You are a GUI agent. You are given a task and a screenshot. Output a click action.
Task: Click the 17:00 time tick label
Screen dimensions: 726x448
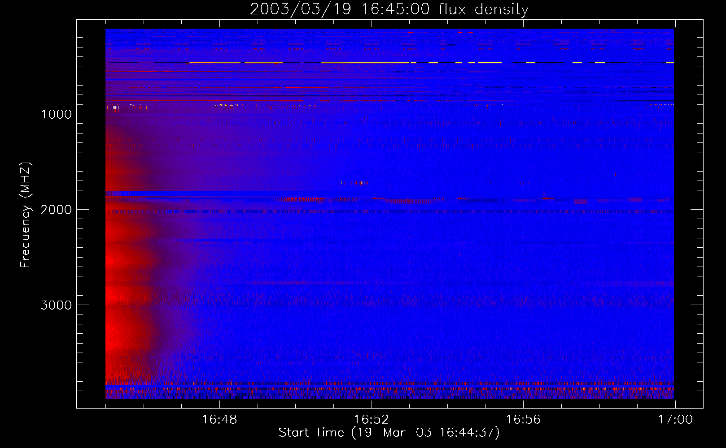pos(675,420)
